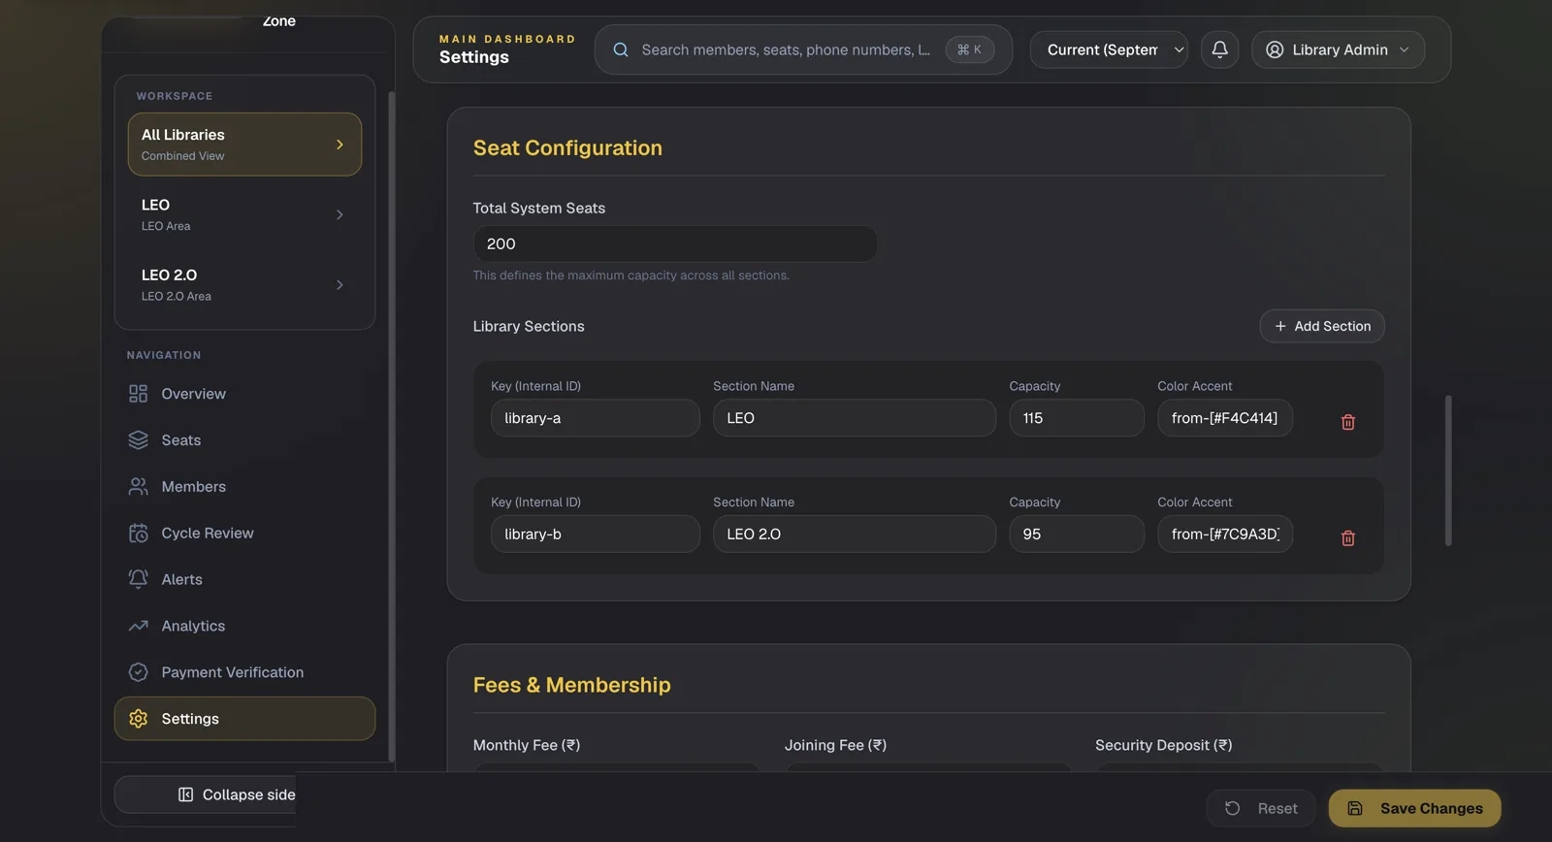Click the Seats layers icon

click(138, 440)
